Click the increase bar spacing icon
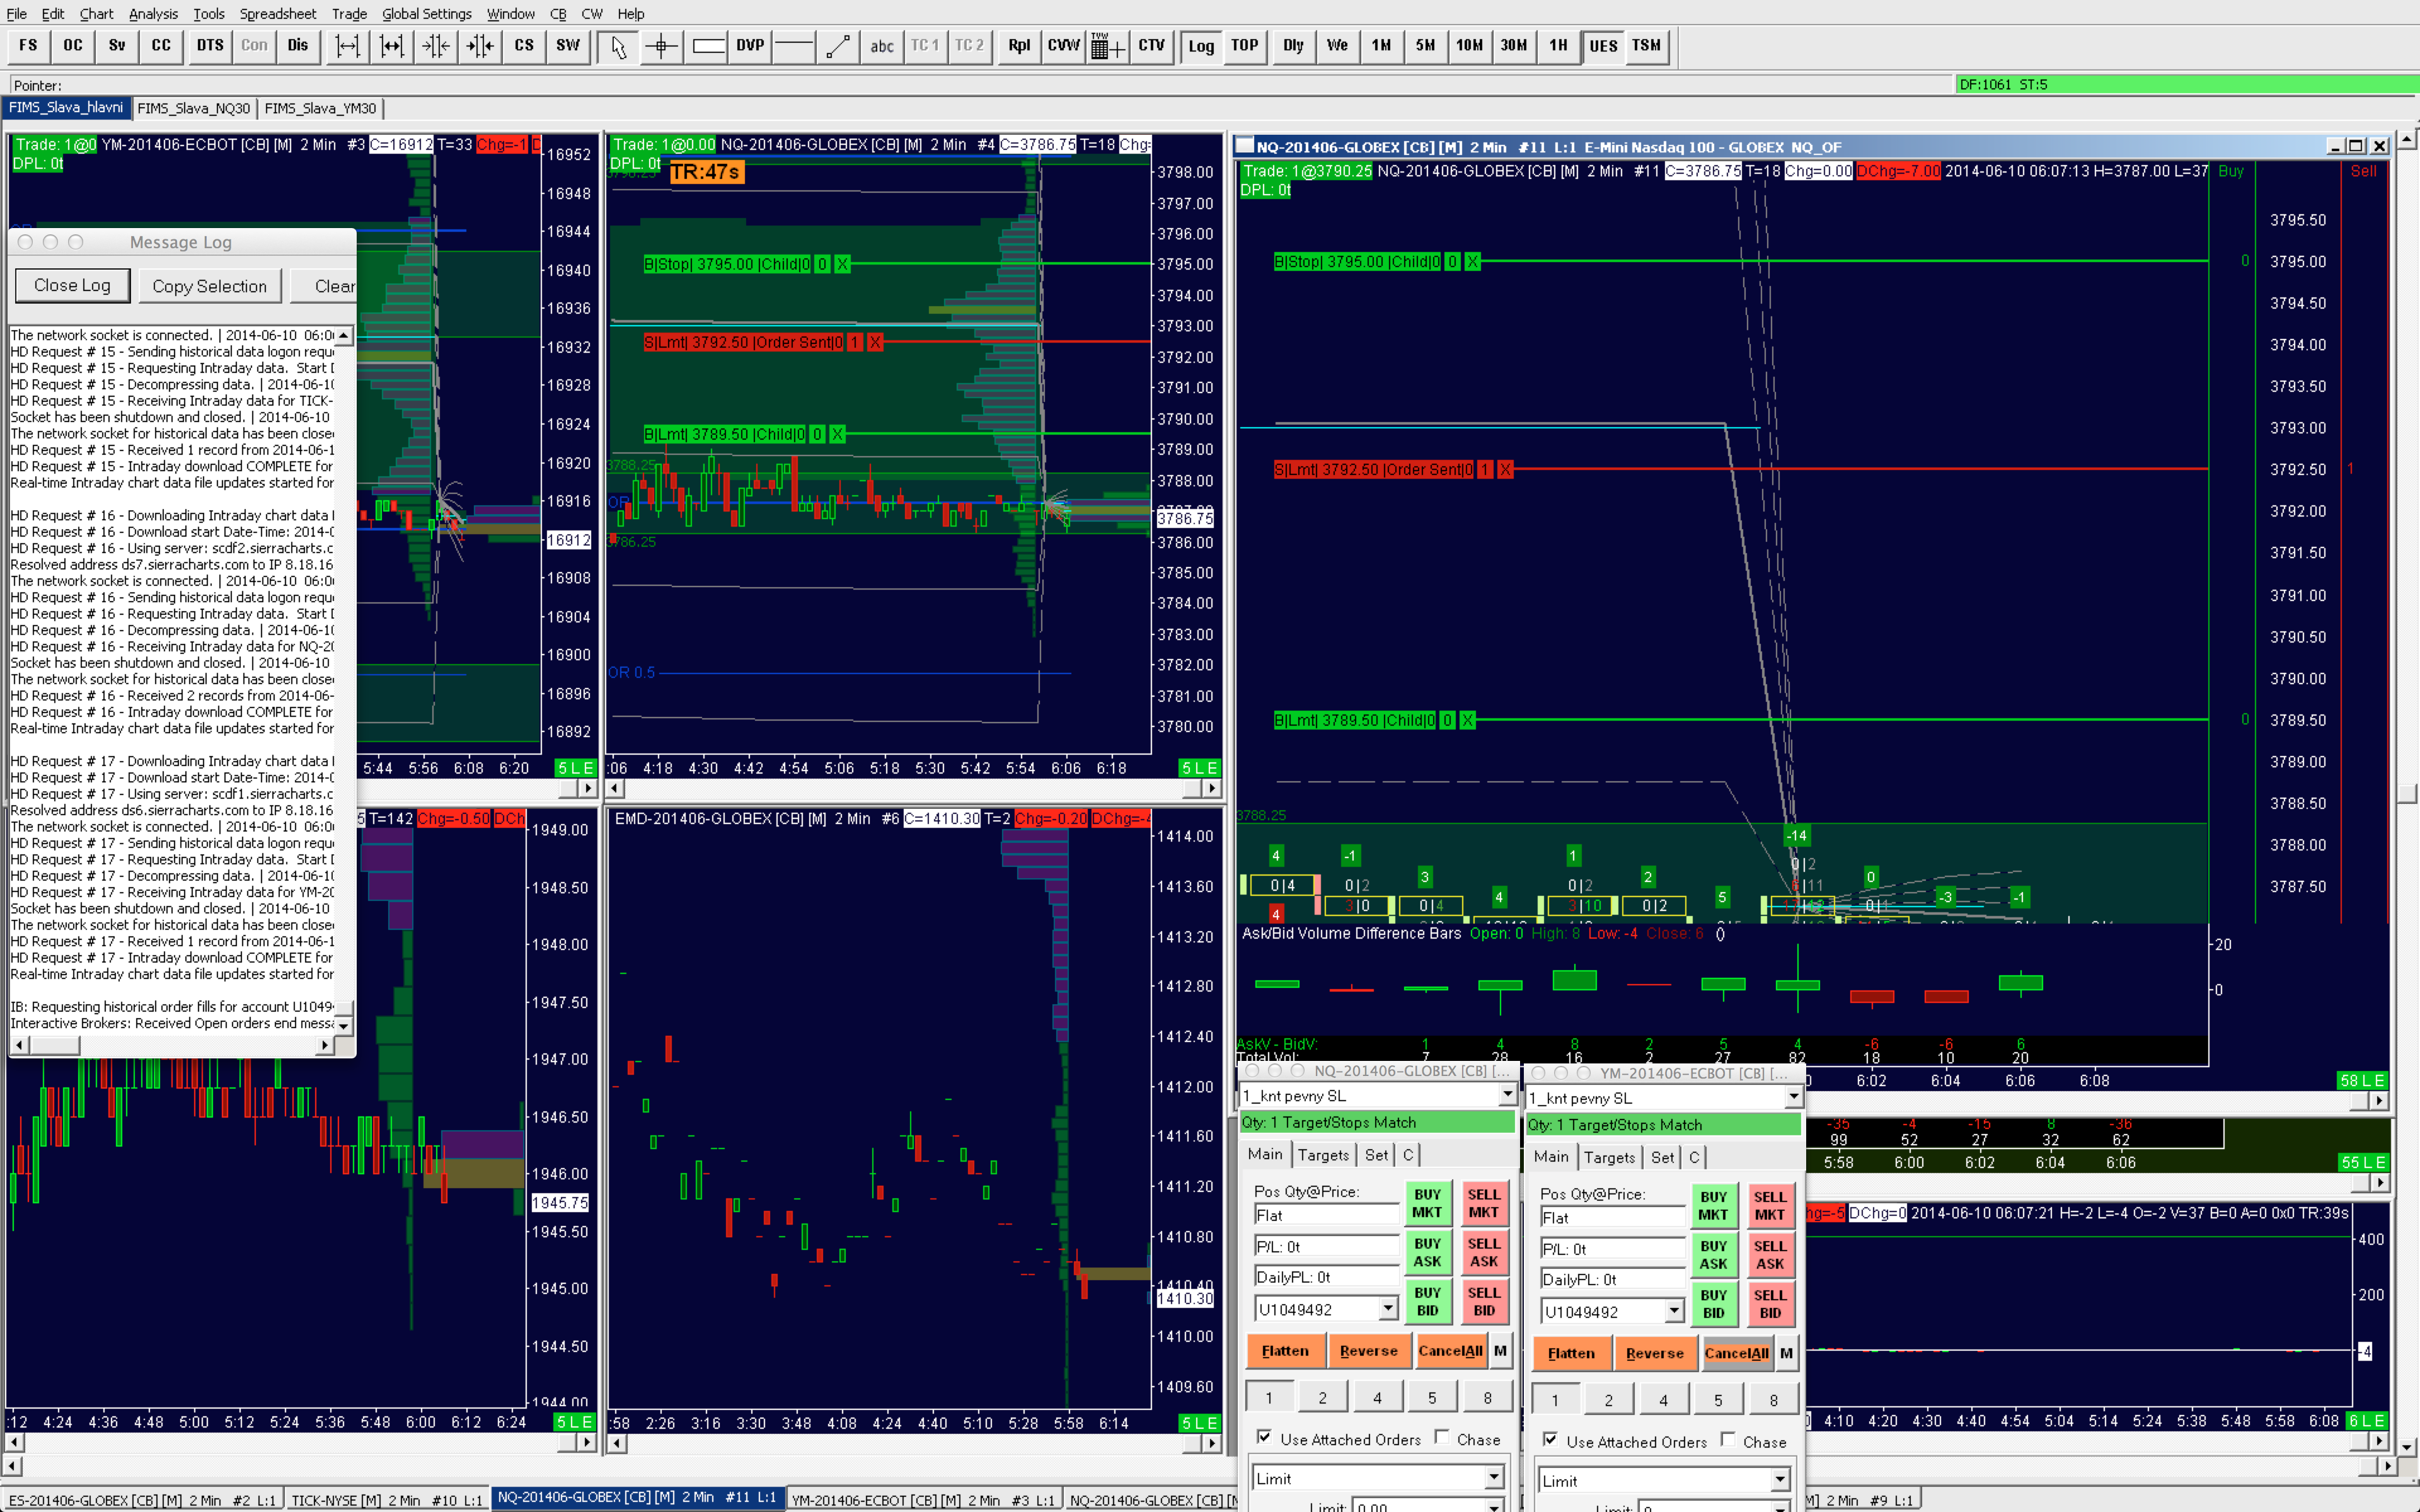This screenshot has width=2420, height=1512. [347, 46]
